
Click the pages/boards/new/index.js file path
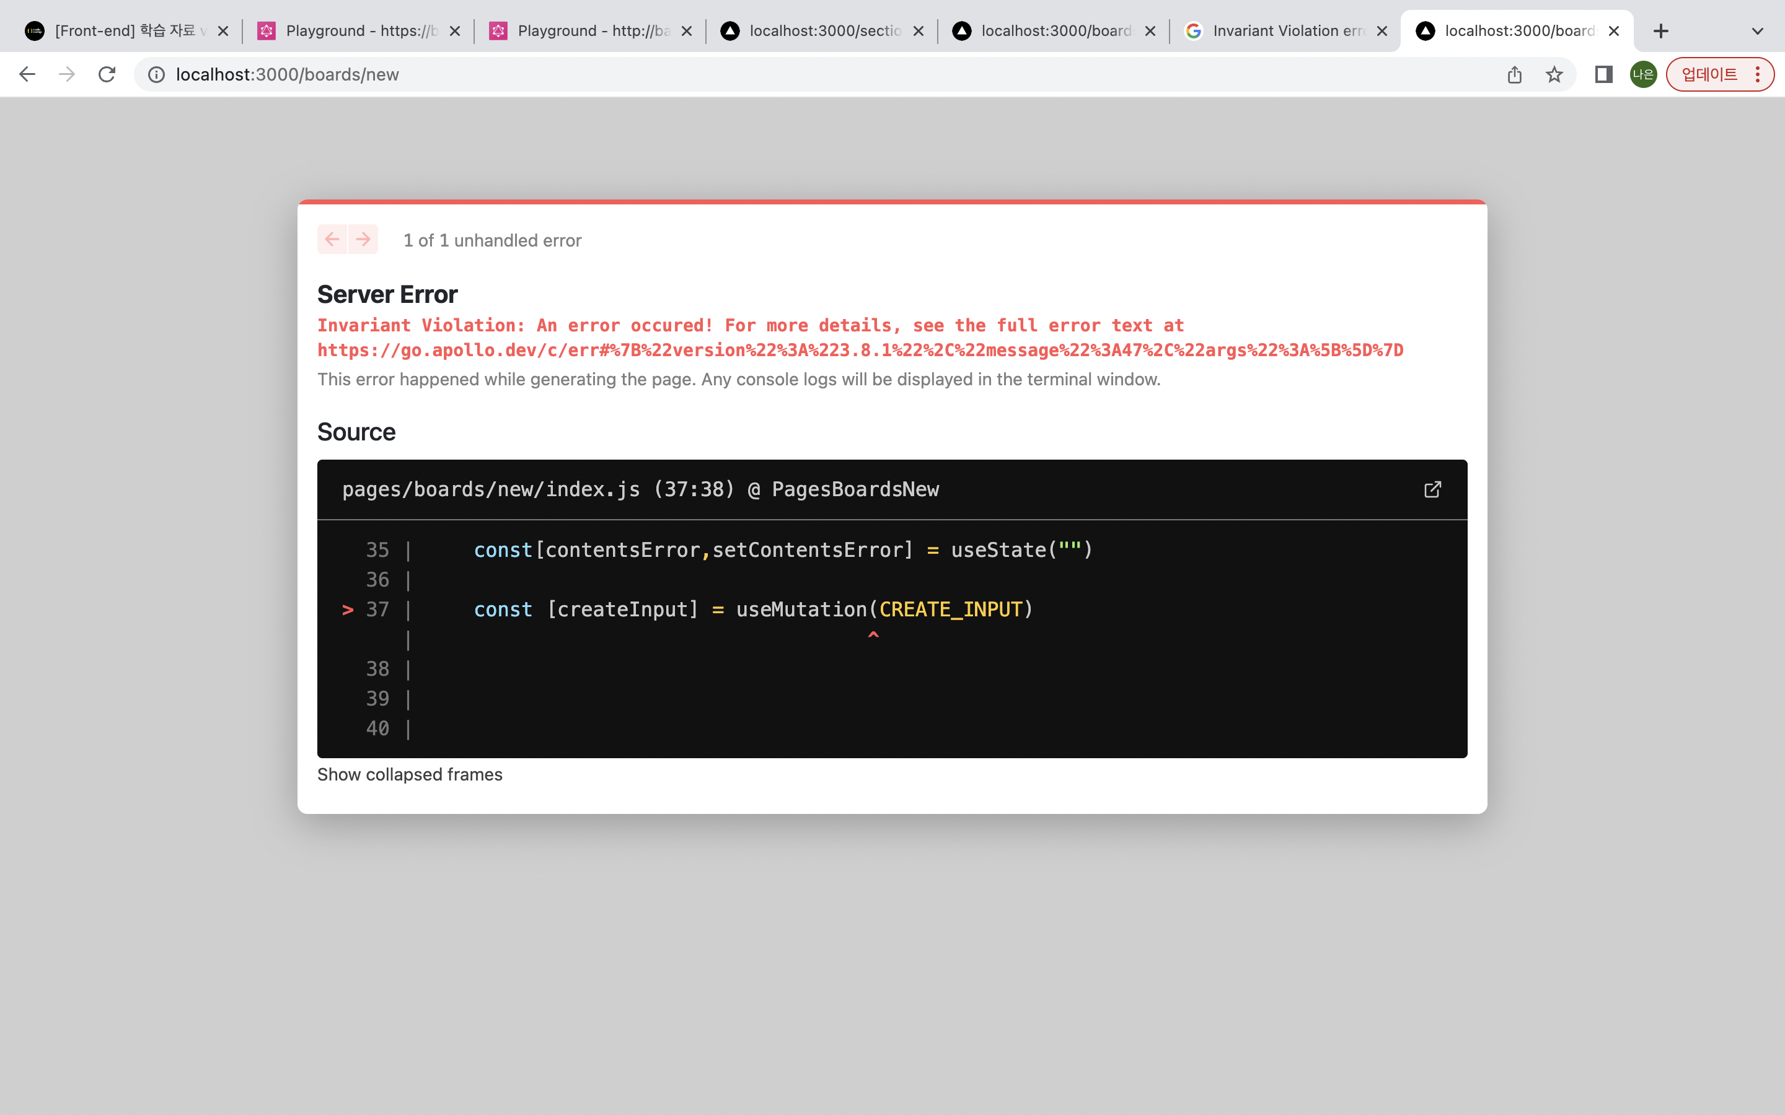(x=491, y=489)
